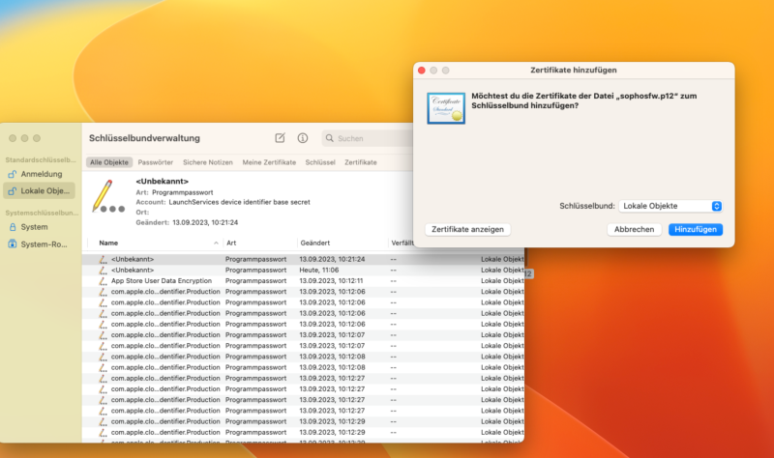Screen dimensions: 774x458
Task: Click the certificate thumbnail in Zertifikate hinzufügen dialog
Action: point(446,108)
